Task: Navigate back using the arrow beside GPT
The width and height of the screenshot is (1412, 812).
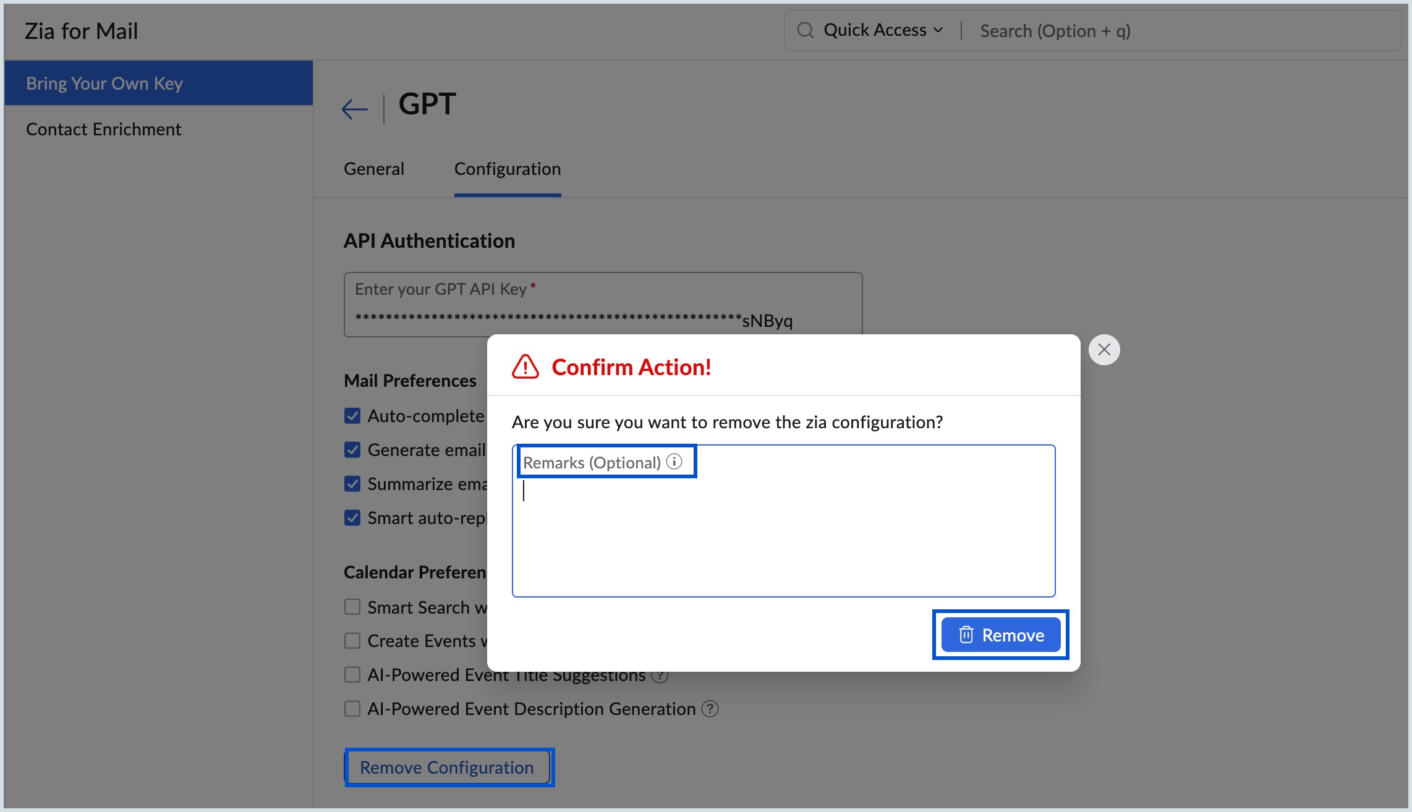Action: click(354, 108)
